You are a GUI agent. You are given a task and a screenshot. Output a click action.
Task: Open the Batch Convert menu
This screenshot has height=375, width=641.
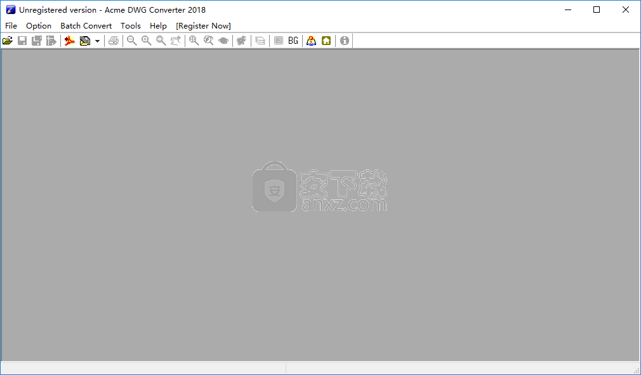tap(86, 26)
